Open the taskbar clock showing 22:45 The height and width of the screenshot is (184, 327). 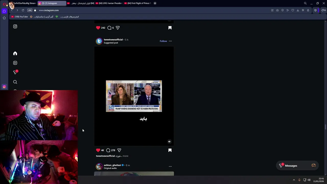pos(318,180)
